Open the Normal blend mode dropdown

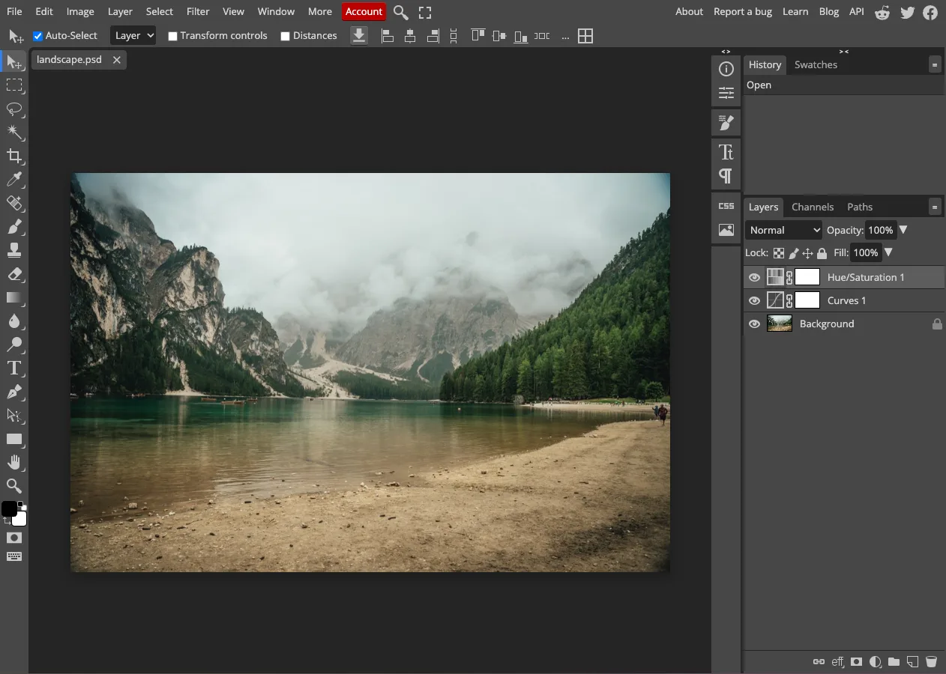tap(784, 230)
